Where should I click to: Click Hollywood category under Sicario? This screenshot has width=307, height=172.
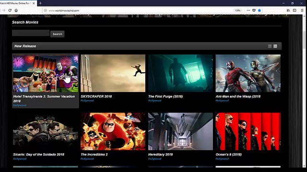(20, 159)
